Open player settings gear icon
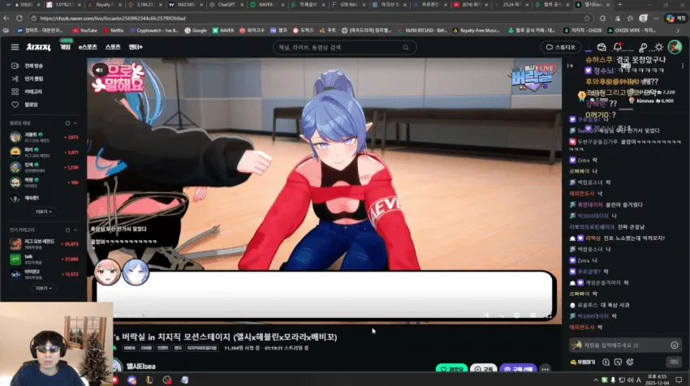 pos(517,315)
